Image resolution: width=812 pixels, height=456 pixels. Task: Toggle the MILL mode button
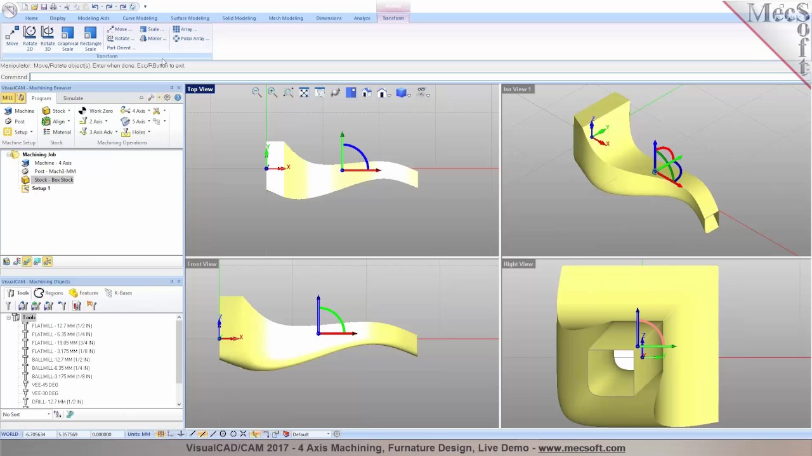(8, 98)
